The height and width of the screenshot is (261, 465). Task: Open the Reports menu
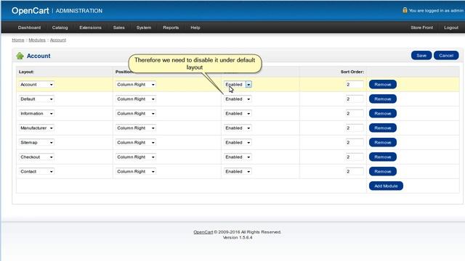(171, 28)
